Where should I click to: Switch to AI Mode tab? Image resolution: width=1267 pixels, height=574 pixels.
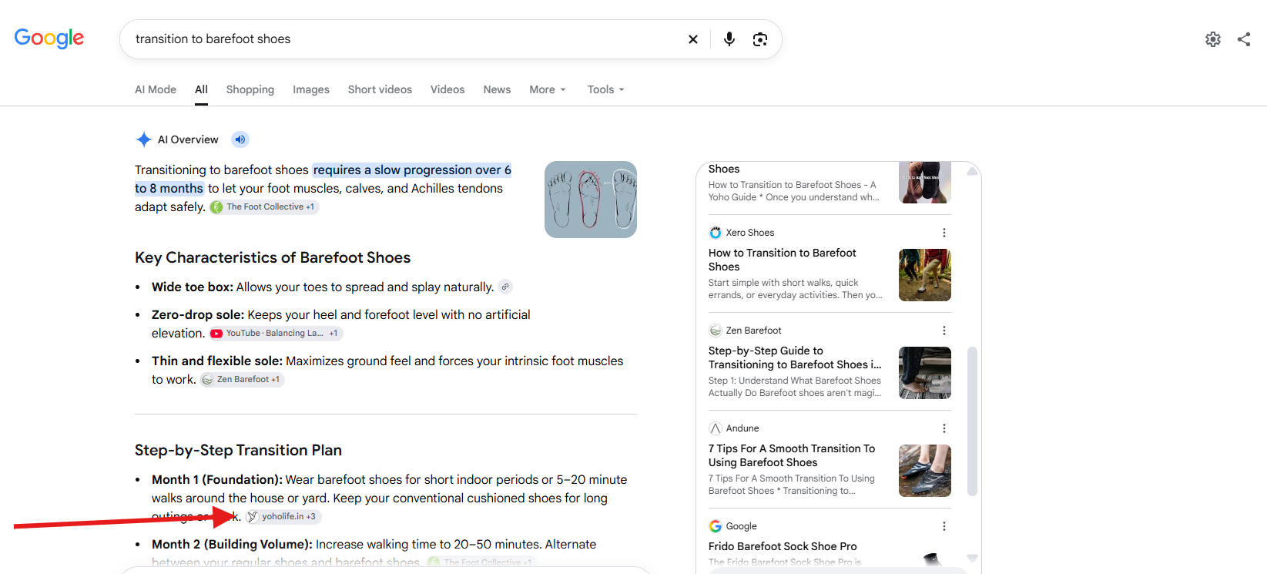(156, 89)
